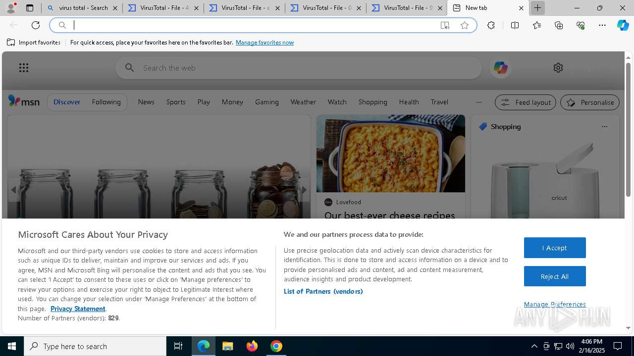The height and width of the screenshot is (356, 634).
Task: Close the New tab tab
Action: 521,8
